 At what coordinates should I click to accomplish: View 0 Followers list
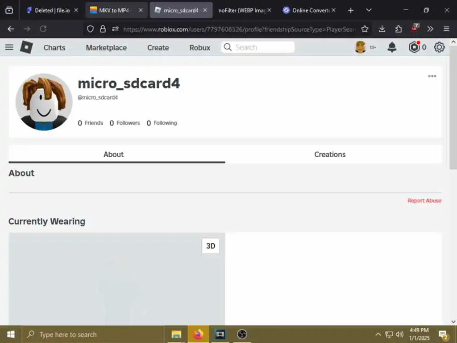[x=125, y=123]
